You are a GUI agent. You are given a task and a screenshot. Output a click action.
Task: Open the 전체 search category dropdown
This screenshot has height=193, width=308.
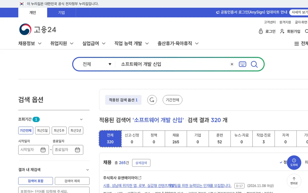pyautogui.click(x=97, y=64)
